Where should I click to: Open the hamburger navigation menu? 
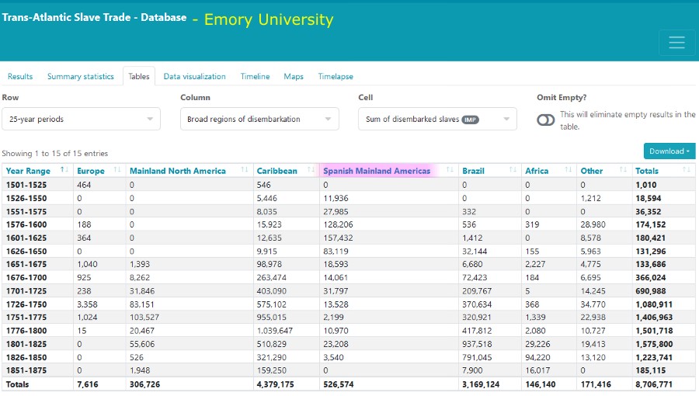pos(676,43)
